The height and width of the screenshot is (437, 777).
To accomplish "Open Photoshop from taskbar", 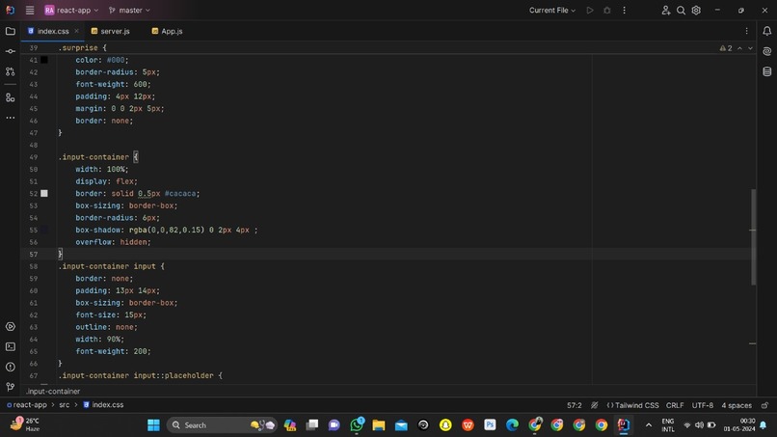I will pos(490,425).
